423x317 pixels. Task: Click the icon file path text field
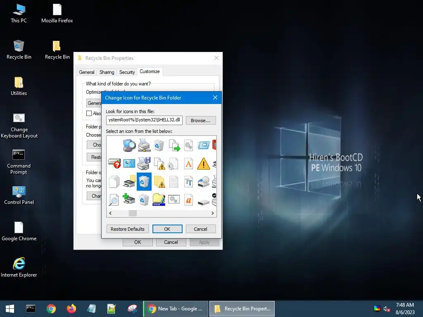pos(144,120)
